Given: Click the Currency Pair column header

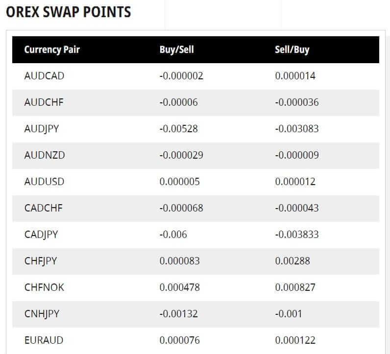Looking at the screenshot, I should click(x=52, y=50).
